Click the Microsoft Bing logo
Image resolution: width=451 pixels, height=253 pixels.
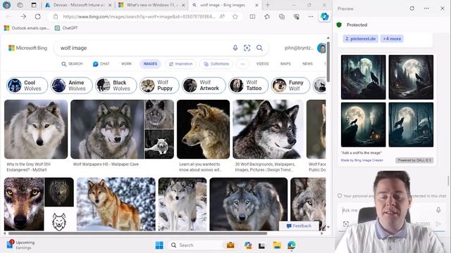point(27,48)
